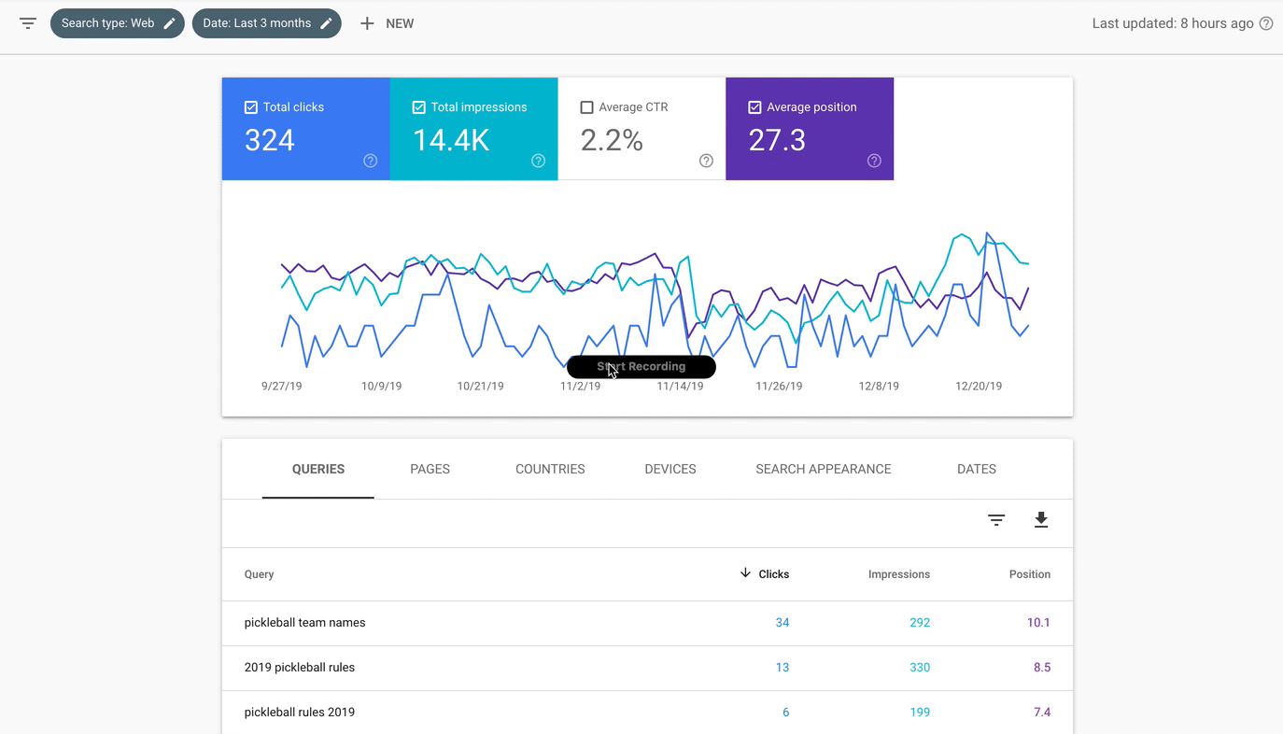Image resolution: width=1283 pixels, height=734 pixels.
Task: Enable Average CTR checkbox
Action: coord(586,107)
